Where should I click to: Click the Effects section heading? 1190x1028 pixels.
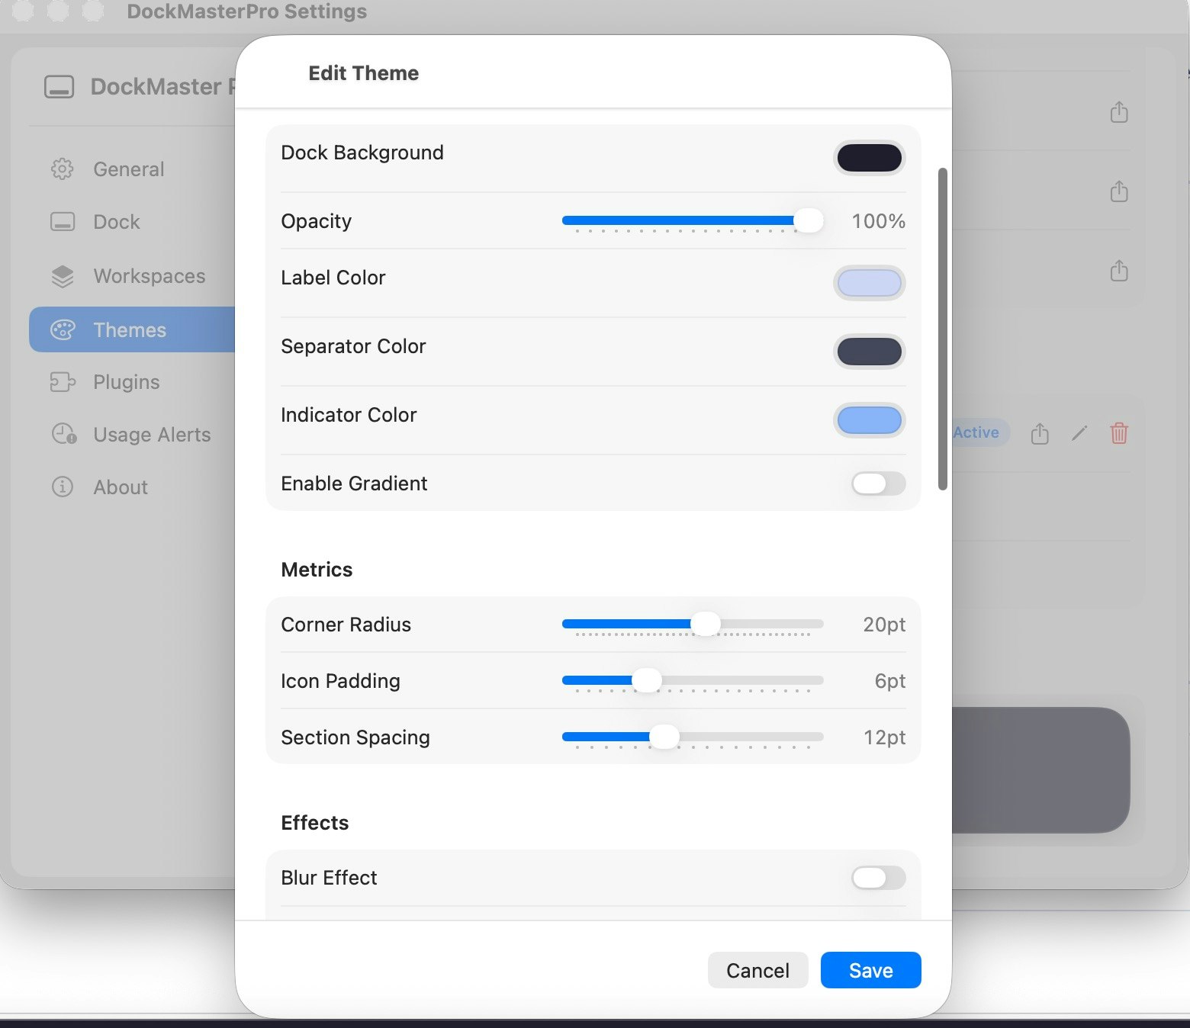coord(314,823)
